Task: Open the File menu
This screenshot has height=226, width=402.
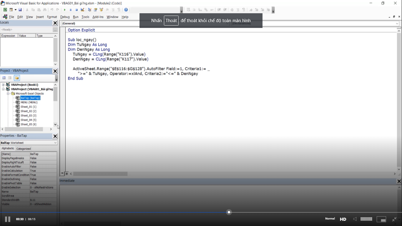Action: pyautogui.click(x=11, y=17)
